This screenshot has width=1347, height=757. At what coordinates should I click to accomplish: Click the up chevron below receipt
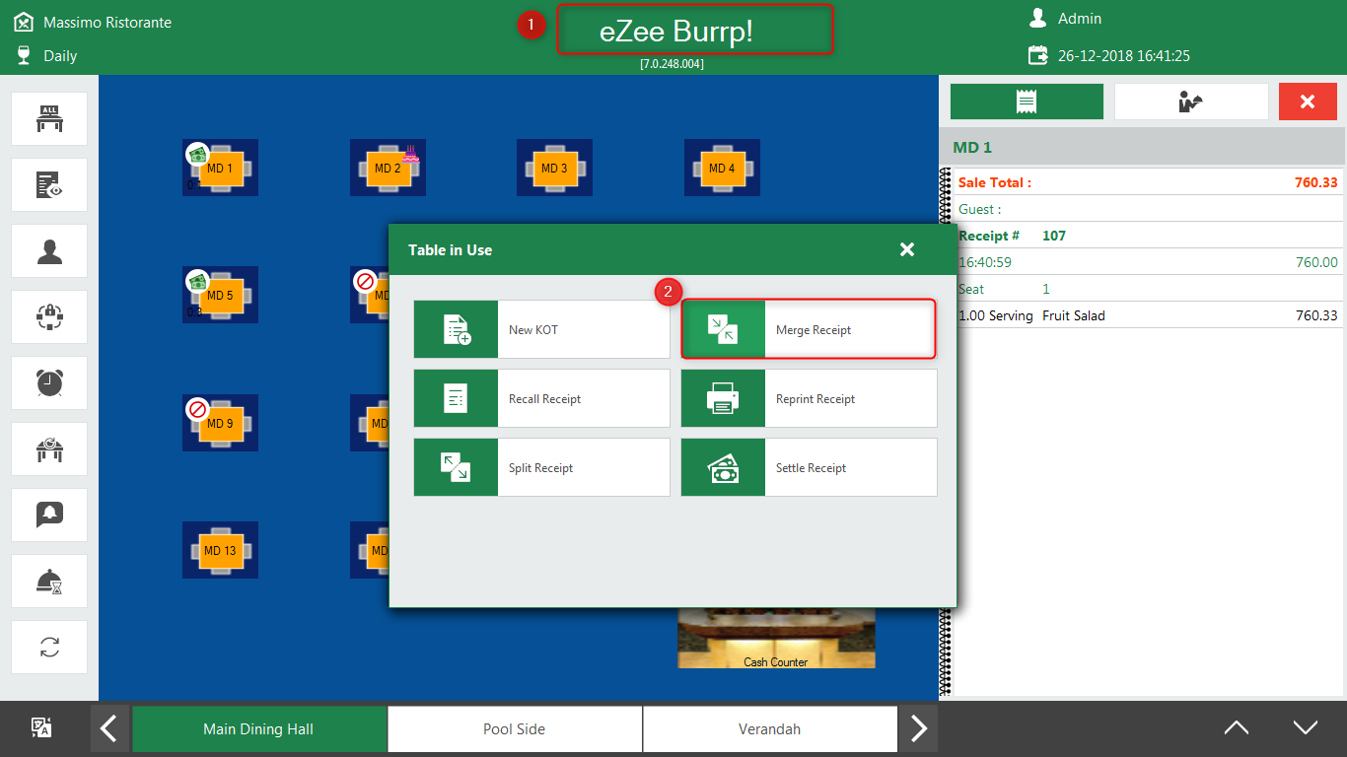click(x=1236, y=728)
